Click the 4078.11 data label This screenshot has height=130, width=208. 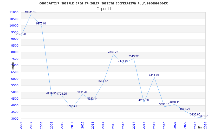click(174, 102)
